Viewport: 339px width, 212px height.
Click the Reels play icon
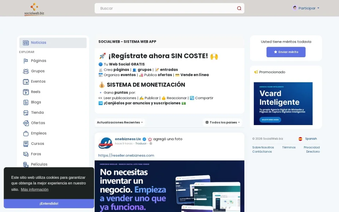[x=26, y=92]
